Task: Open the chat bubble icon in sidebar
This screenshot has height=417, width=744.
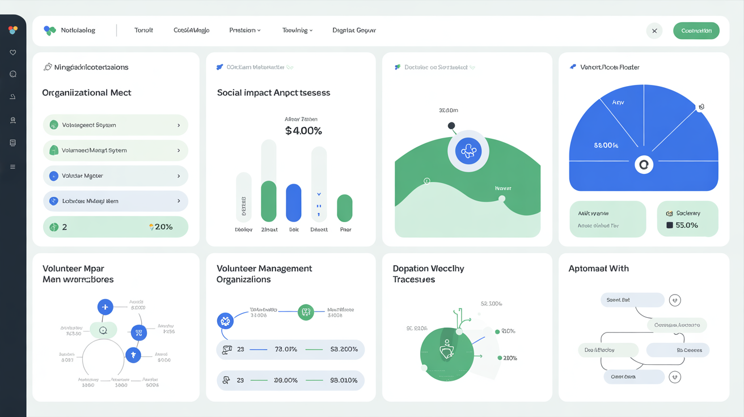Action: [x=12, y=74]
